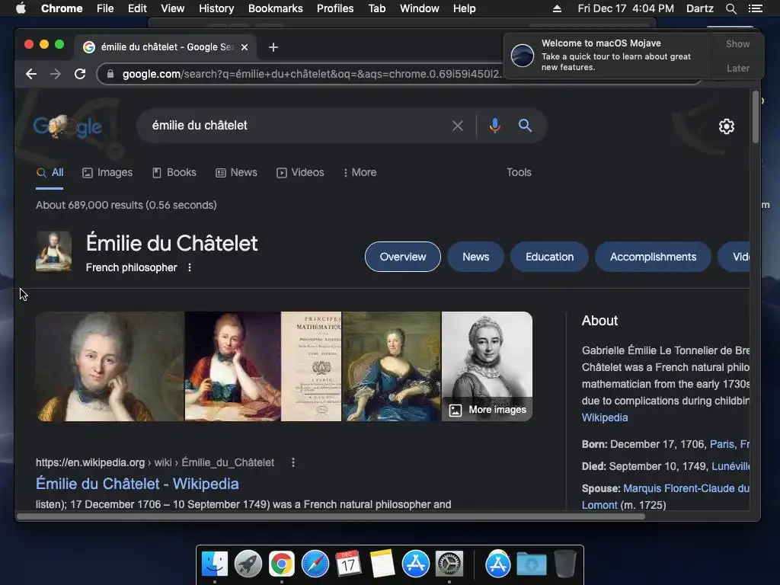780x585 pixels.
Task: Select the Accomplishments chip
Action: (653, 257)
